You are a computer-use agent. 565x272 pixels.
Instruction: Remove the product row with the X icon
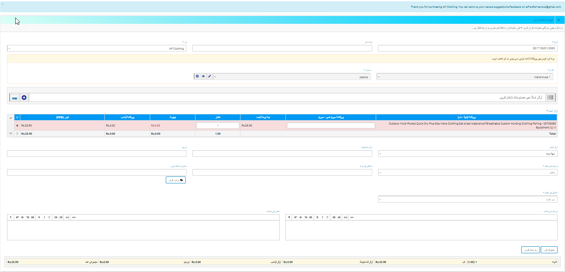pos(17,126)
